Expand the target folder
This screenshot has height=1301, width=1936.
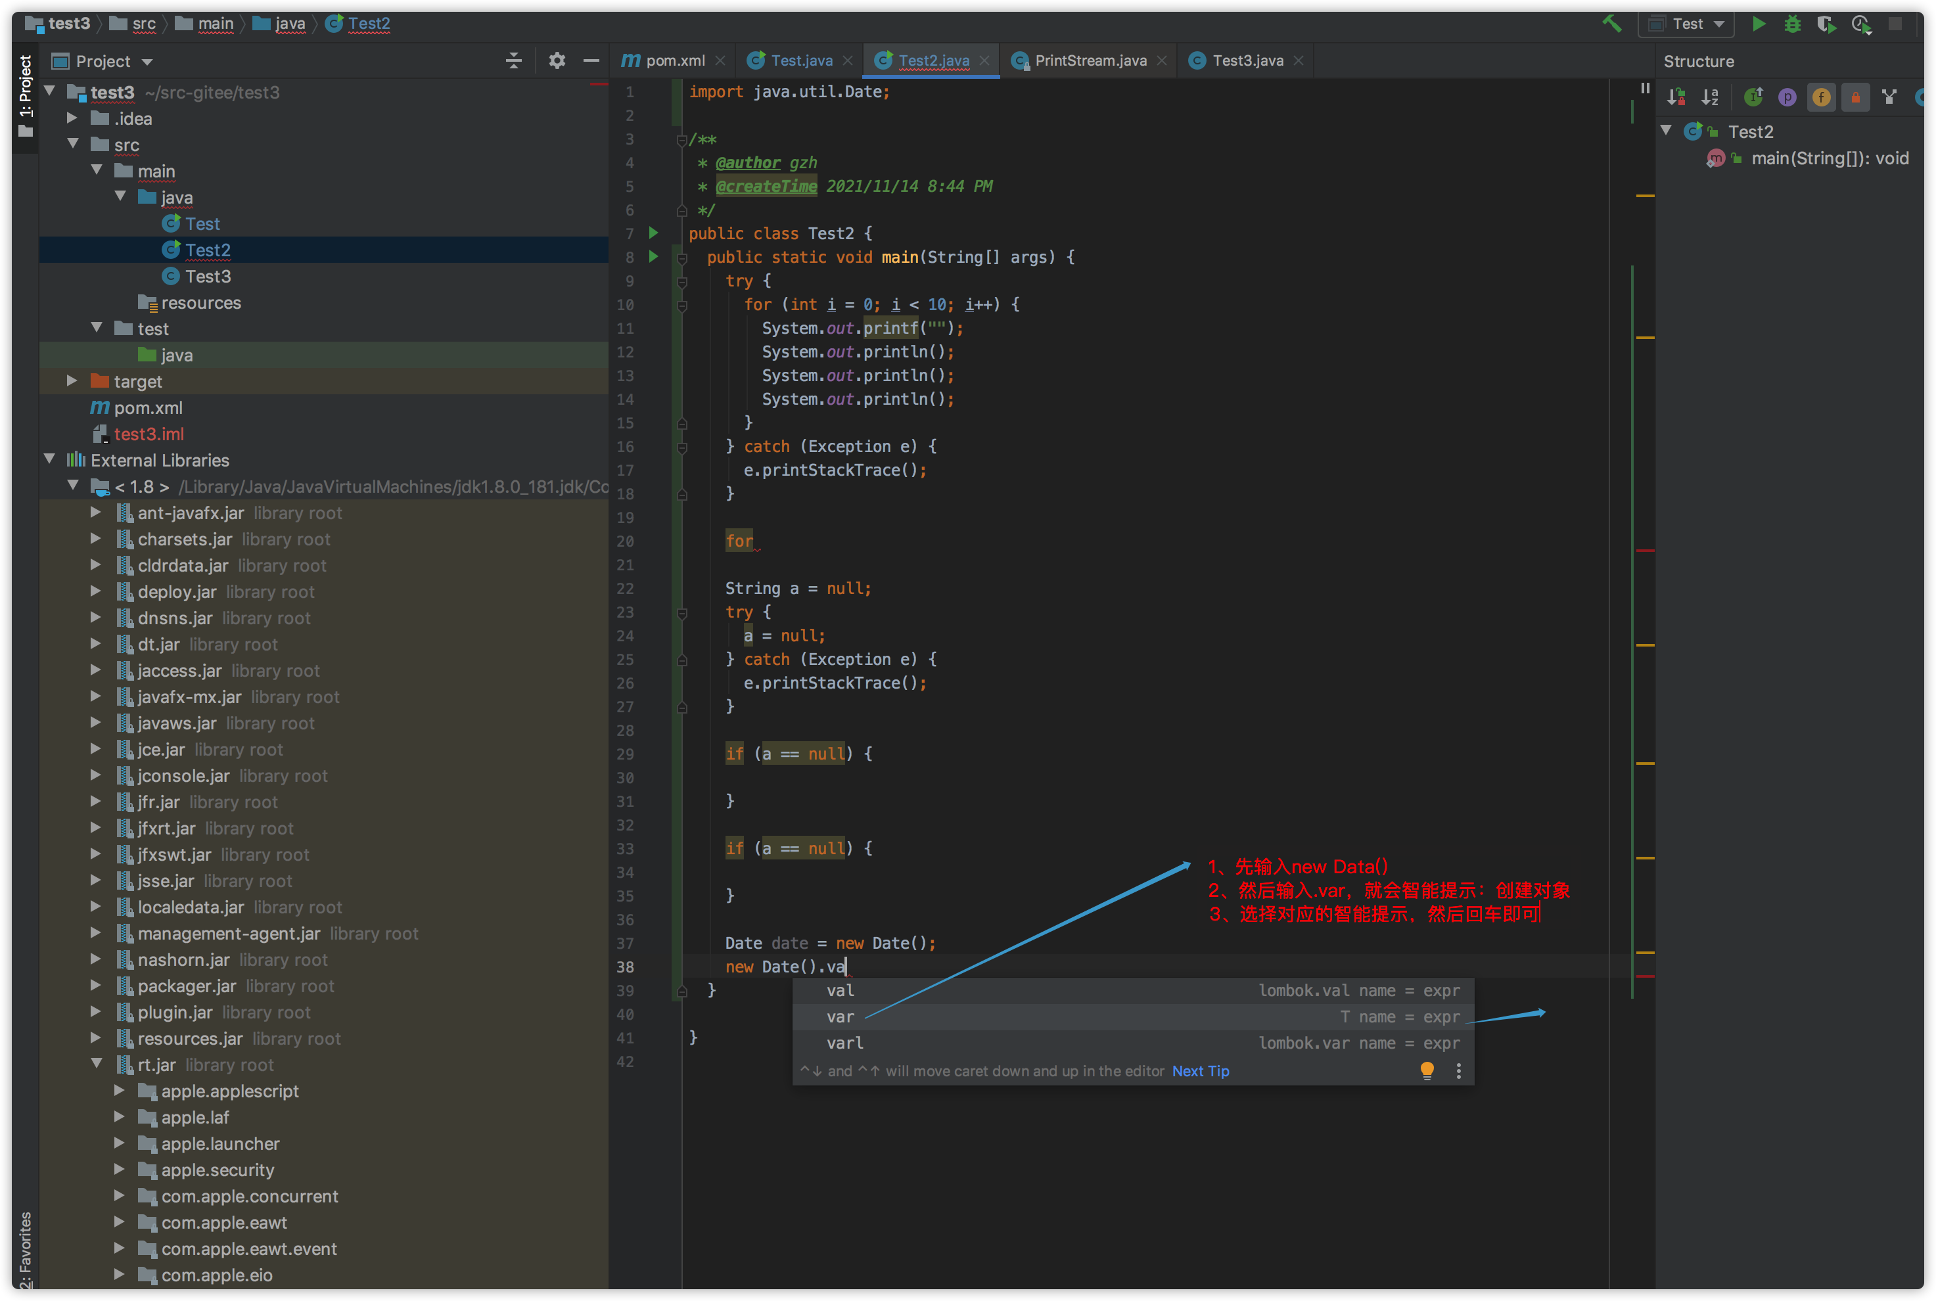[72, 381]
